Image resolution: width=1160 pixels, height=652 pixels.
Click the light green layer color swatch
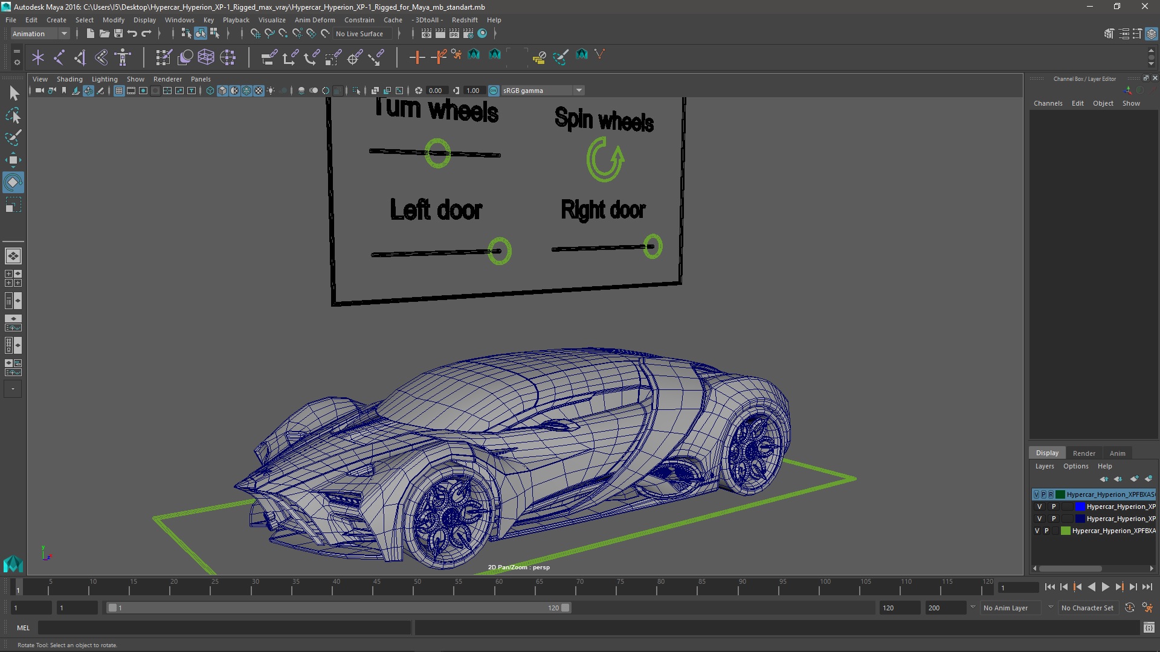(x=1066, y=531)
